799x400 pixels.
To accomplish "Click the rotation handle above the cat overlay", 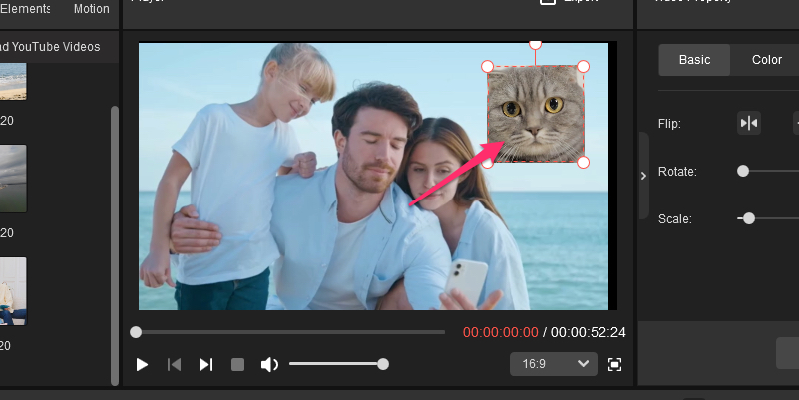I will click(x=535, y=44).
